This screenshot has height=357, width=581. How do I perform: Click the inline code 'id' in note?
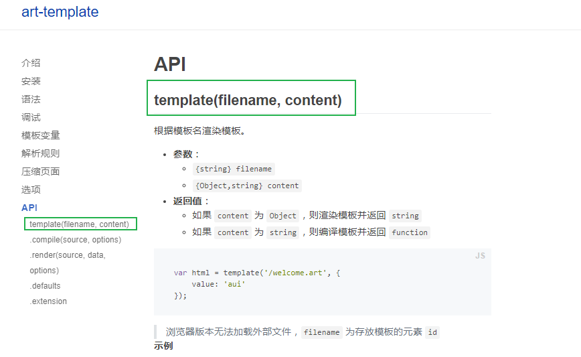(x=432, y=332)
